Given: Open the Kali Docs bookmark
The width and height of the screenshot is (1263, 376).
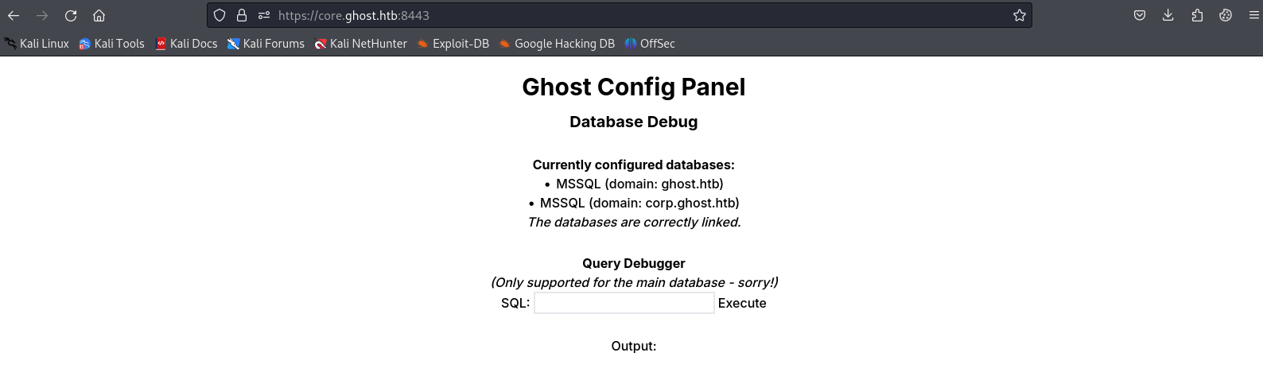Looking at the screenshot, I should coord(186,44).
